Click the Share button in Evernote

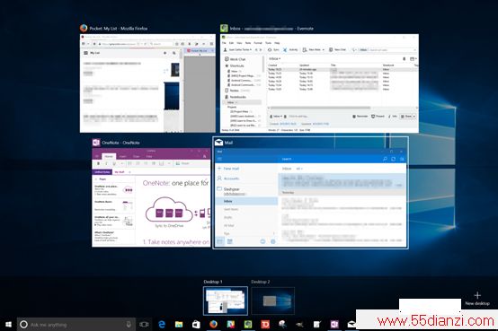tap(406, 117)
